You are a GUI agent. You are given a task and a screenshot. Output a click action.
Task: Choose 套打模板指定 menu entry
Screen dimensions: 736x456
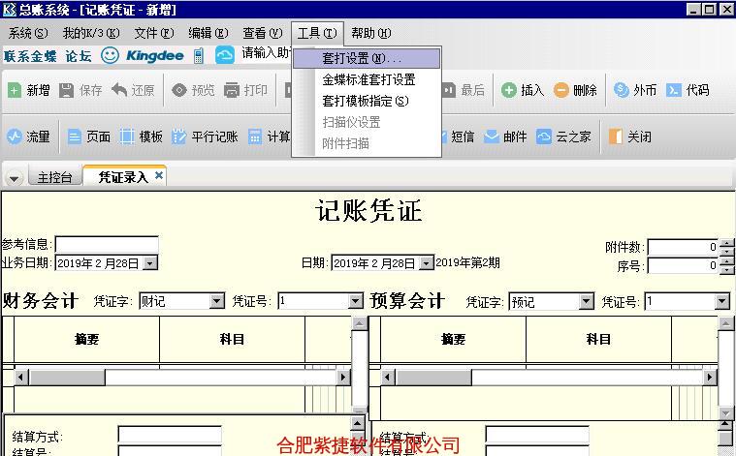click(366, 101)
